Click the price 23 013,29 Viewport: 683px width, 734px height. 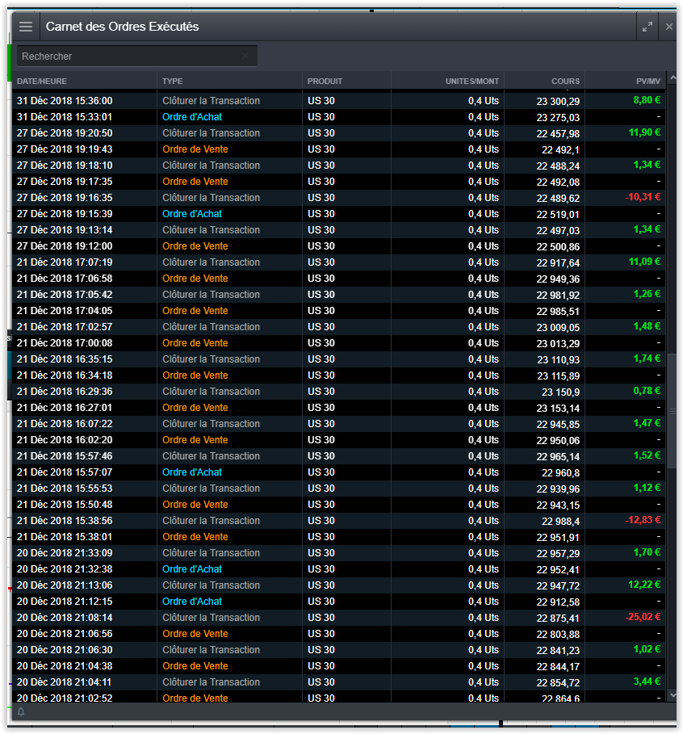558,344
